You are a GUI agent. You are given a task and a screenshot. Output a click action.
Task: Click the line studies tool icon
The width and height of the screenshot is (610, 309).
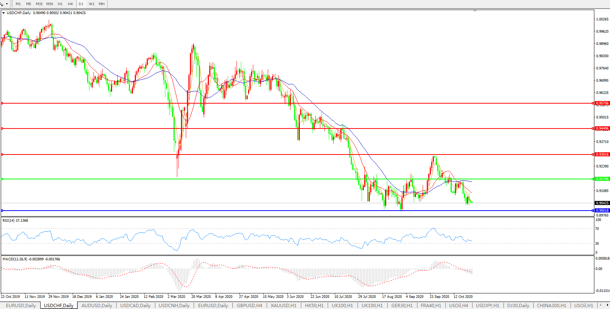2,4
